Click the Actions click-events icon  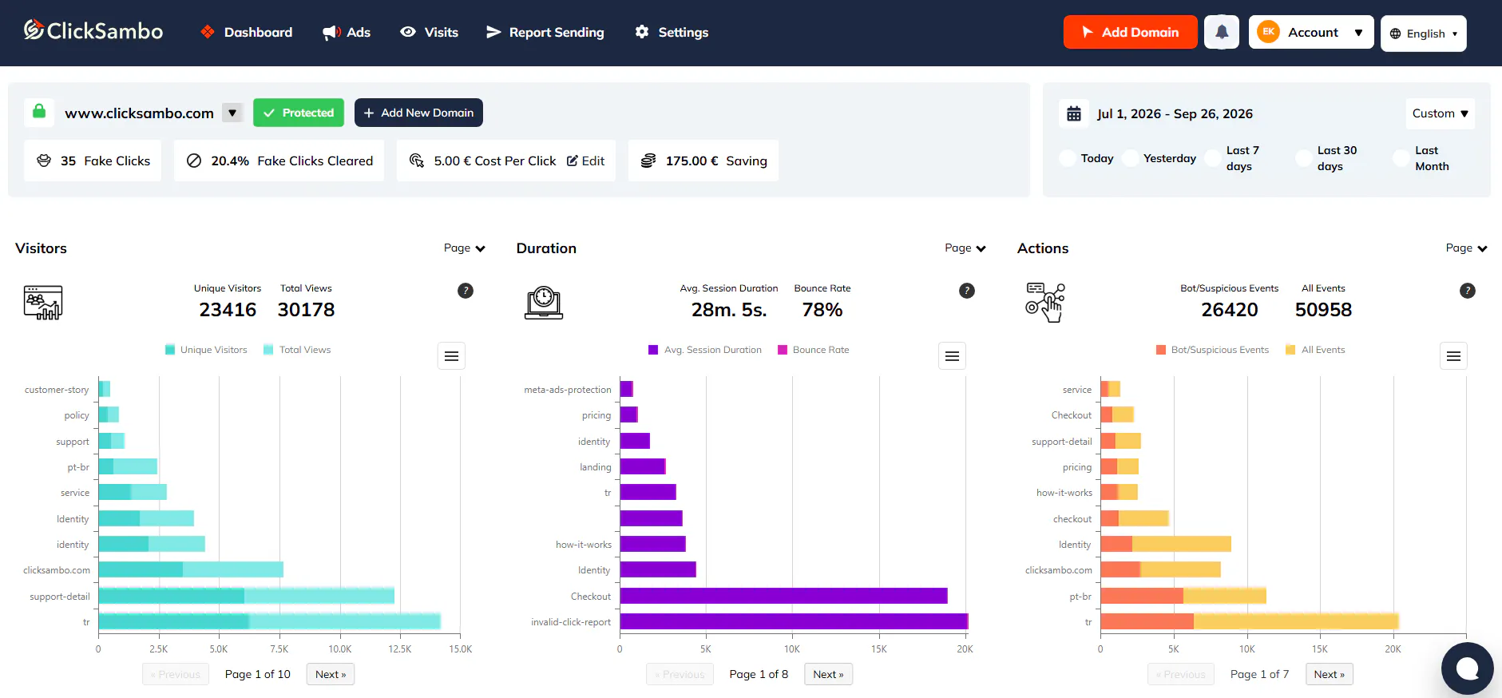(1045, 303)
